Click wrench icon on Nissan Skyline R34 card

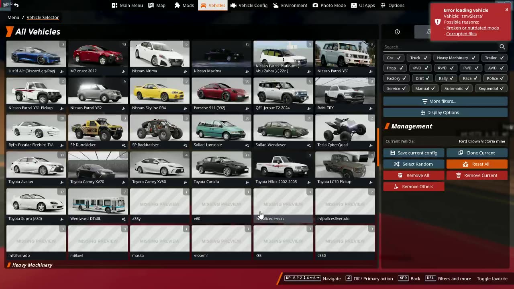point(185,108)
